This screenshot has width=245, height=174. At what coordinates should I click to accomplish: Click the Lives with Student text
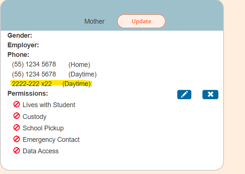tap(49, 105)
